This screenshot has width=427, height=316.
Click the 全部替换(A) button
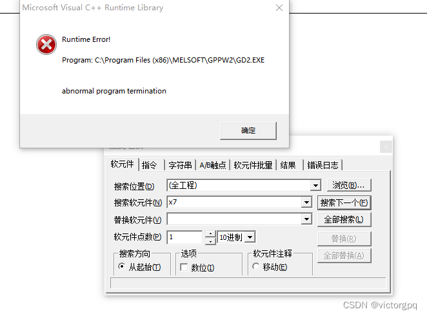click(344, 255)
